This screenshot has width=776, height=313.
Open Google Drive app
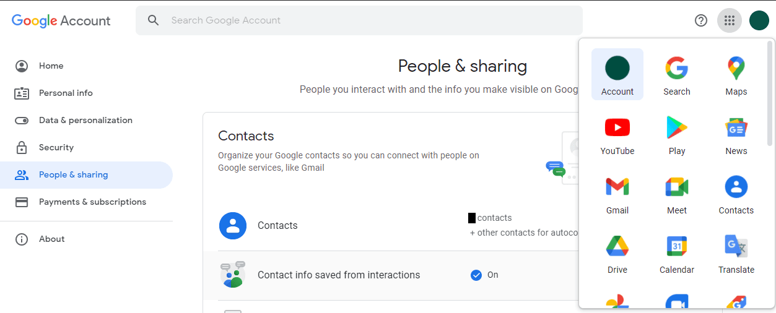[x=617, y=253]
